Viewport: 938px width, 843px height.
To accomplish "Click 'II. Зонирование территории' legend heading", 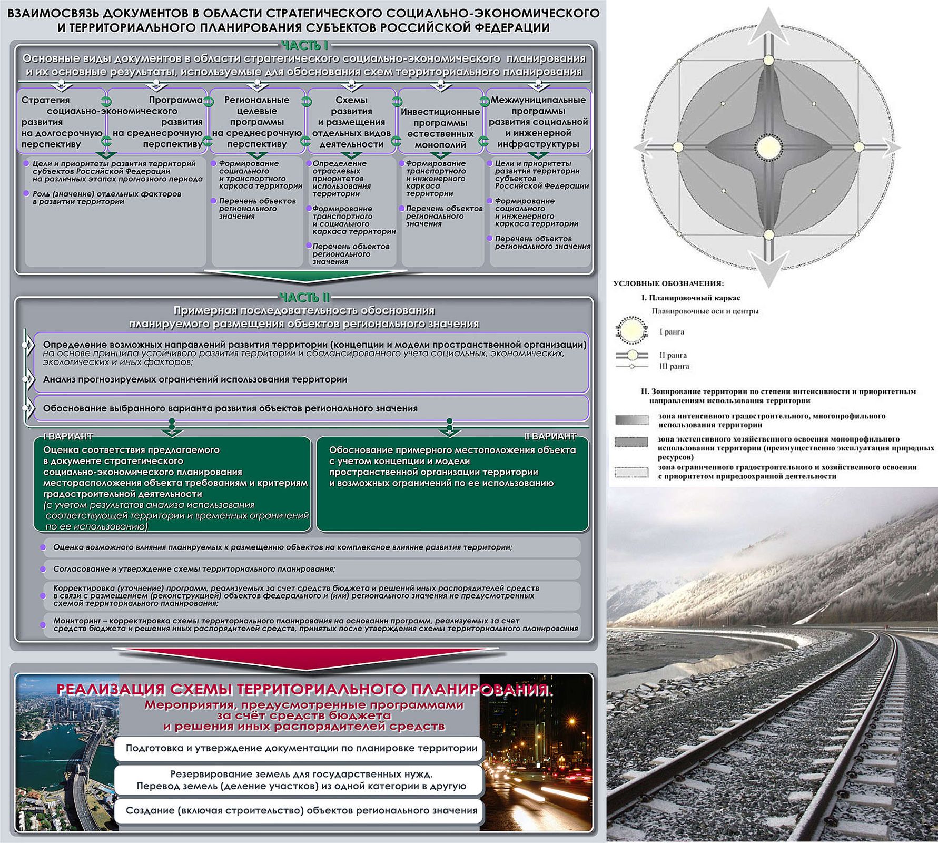I will pos(778,396).
